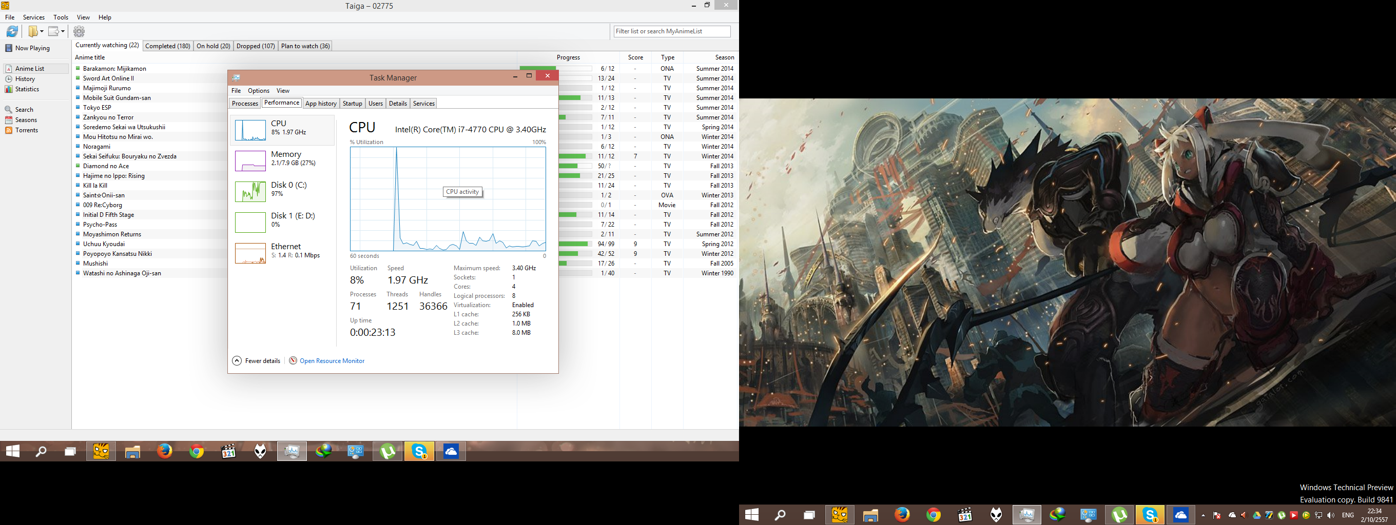Click the green status icon beside Sword Art Online II
Image resolution: width=1396 pixels, height=525 pixels.
78,78
